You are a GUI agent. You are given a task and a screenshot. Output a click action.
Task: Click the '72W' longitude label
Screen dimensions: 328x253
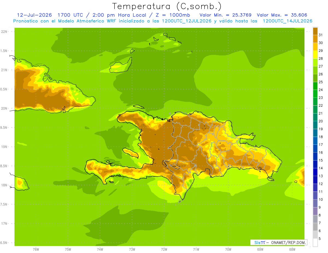[x=164, y=249]
